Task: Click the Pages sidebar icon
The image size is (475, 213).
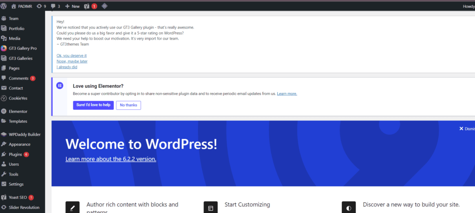Action: (4, 69)
